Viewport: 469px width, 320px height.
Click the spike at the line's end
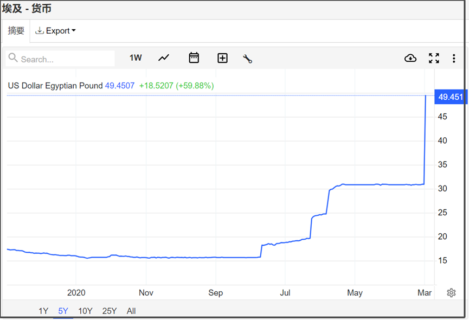425,141
